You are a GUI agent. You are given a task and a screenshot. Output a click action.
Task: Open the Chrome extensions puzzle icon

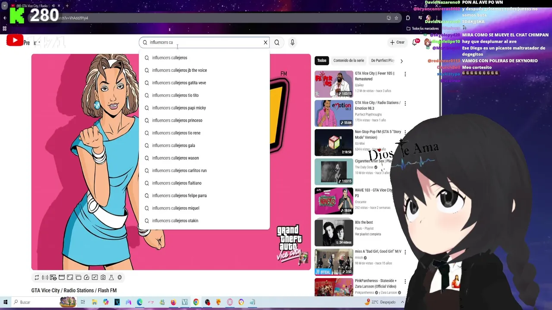pyautogui.click(x=408, y=18)
